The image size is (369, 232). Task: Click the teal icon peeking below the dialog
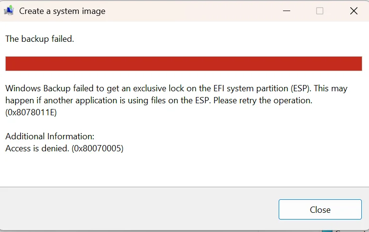pyautogui.click(x=327, y=231)
